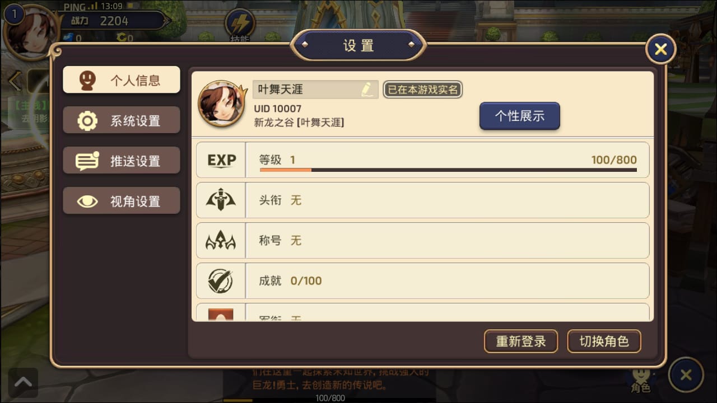Click the lightning 技能 skill icon
Image resolution: width=717 pixels, height=403 pixels.
tap(240, 24)
